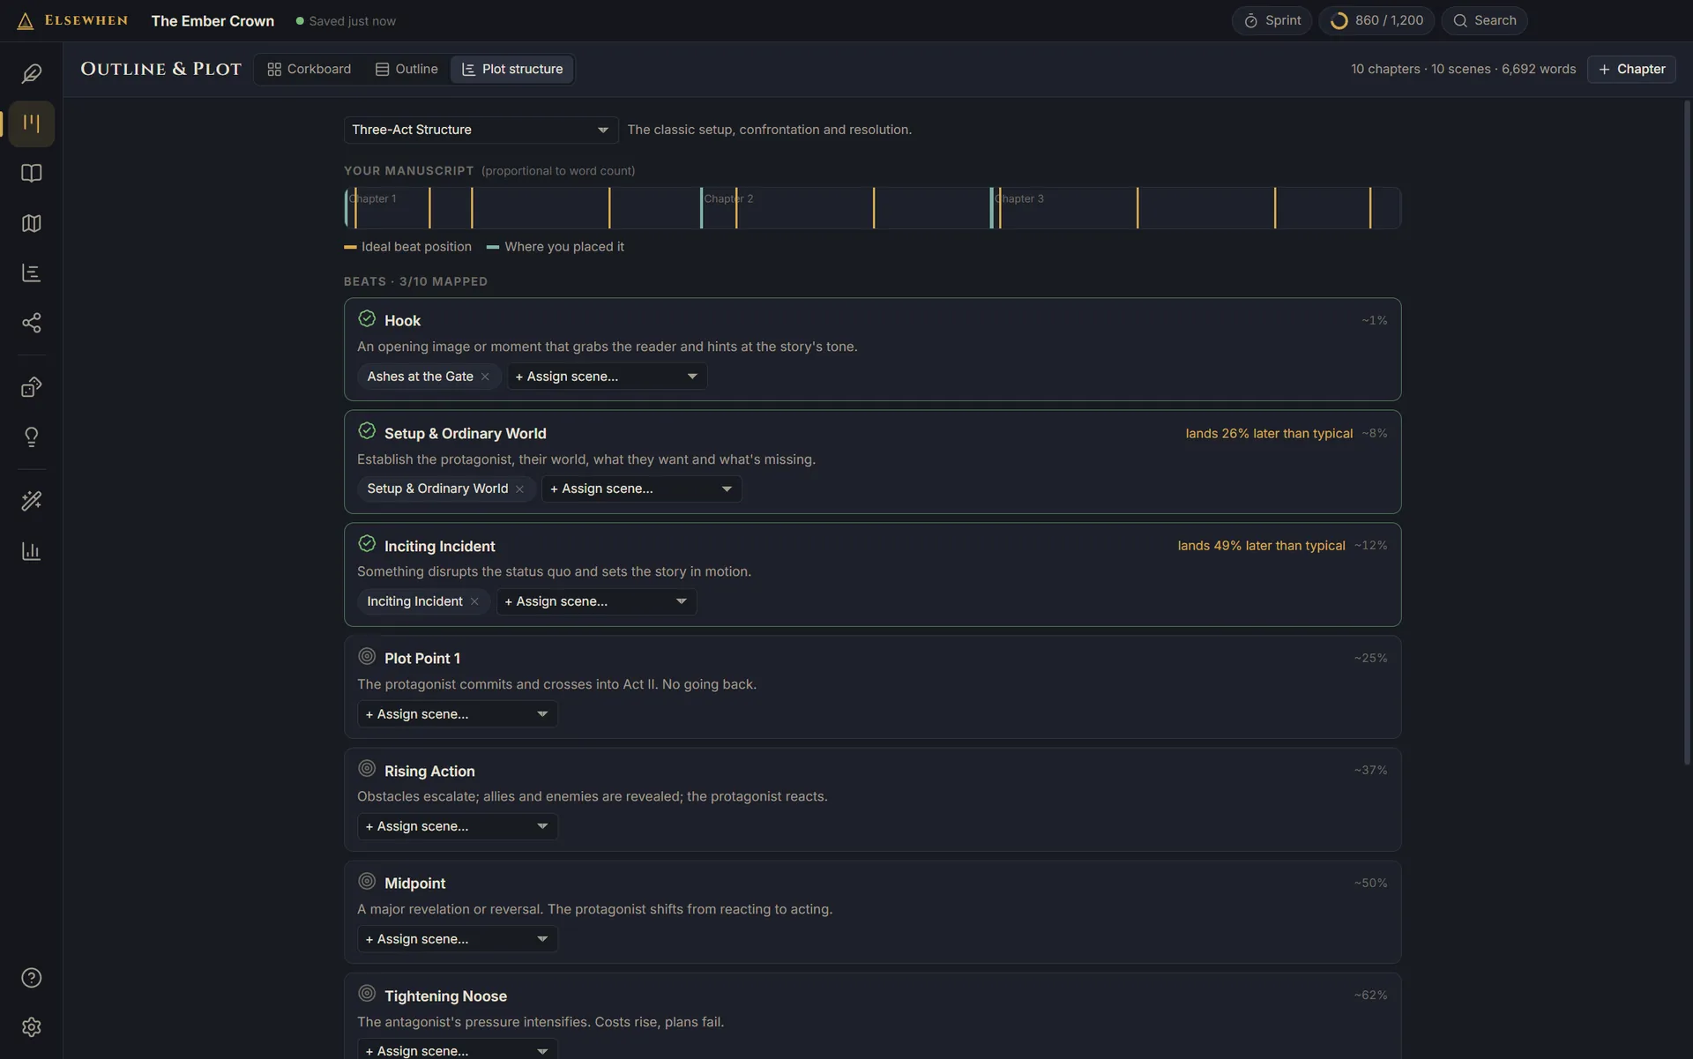Open the help question mark icon
Viewport: 1693px width, 1059px height.
(x=31, y=978)
